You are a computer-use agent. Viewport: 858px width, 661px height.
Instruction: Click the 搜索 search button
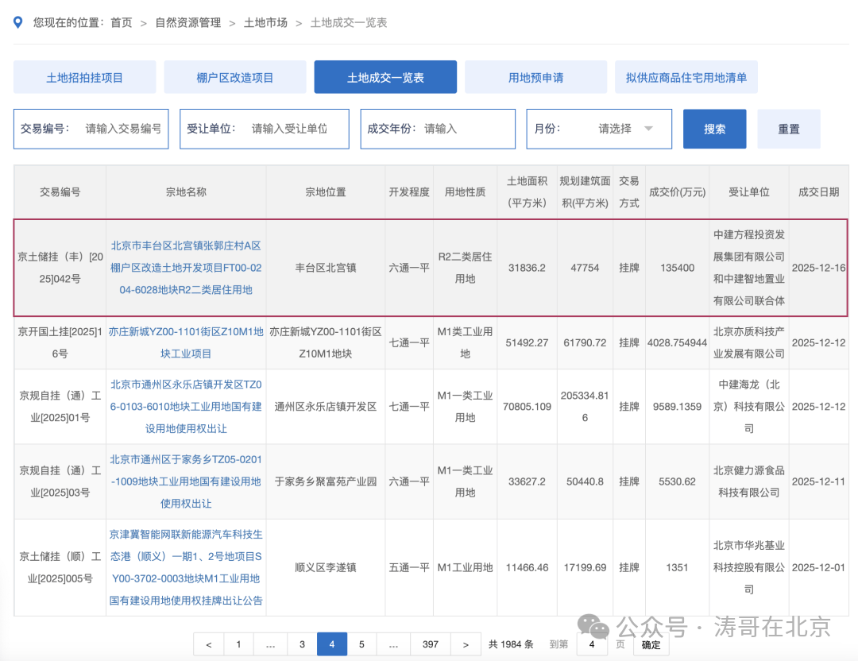714,129
